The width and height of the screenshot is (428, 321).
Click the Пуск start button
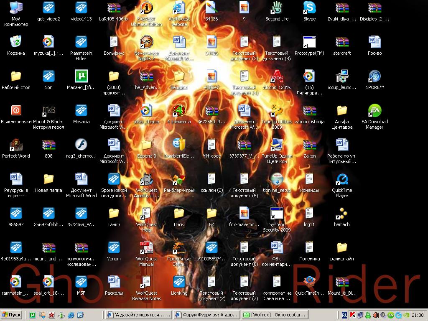[11, 315]
